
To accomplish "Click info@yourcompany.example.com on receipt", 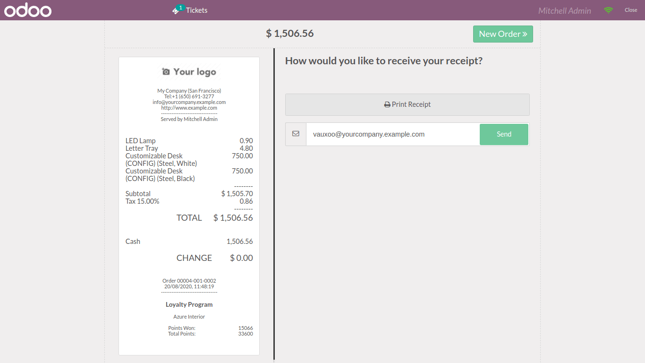I will [189, 102].
